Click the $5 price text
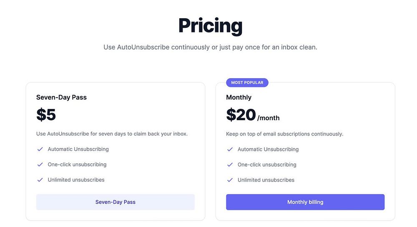The width and height of the screenshot is (417, 227). pos(46,115)
